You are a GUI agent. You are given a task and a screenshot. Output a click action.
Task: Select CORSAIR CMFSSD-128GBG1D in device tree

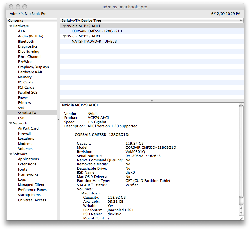point(152,31)
